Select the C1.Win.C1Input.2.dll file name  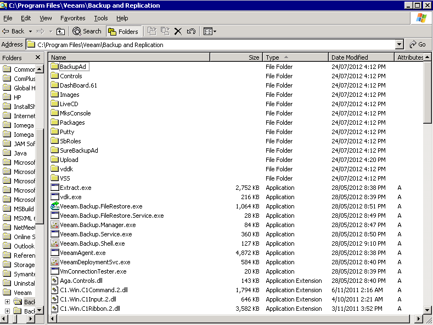click(x=88, y=299)
